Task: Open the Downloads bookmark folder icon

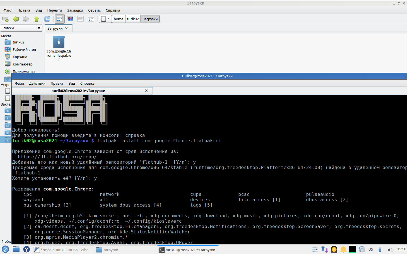Action: (x=8, y=140)
